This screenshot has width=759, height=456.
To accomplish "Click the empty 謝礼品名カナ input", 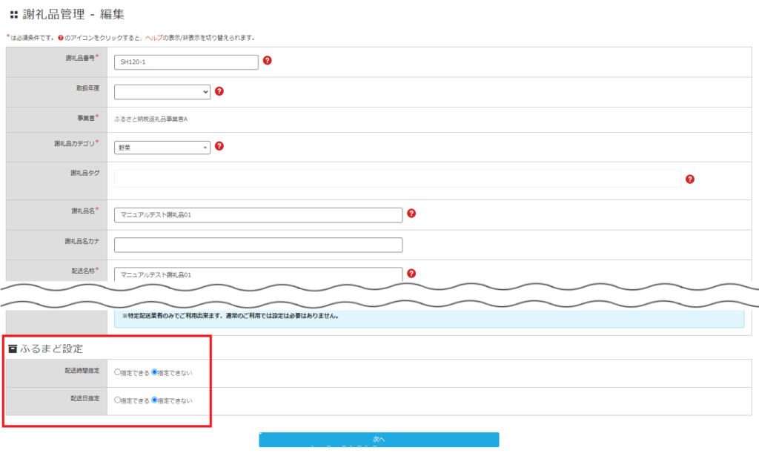I will [x=258, y=245].
